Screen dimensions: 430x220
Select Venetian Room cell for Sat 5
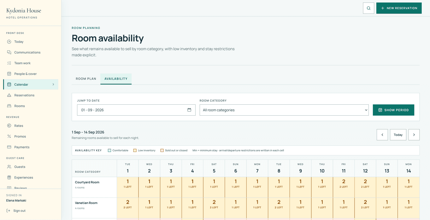click(x=214, y=208)
